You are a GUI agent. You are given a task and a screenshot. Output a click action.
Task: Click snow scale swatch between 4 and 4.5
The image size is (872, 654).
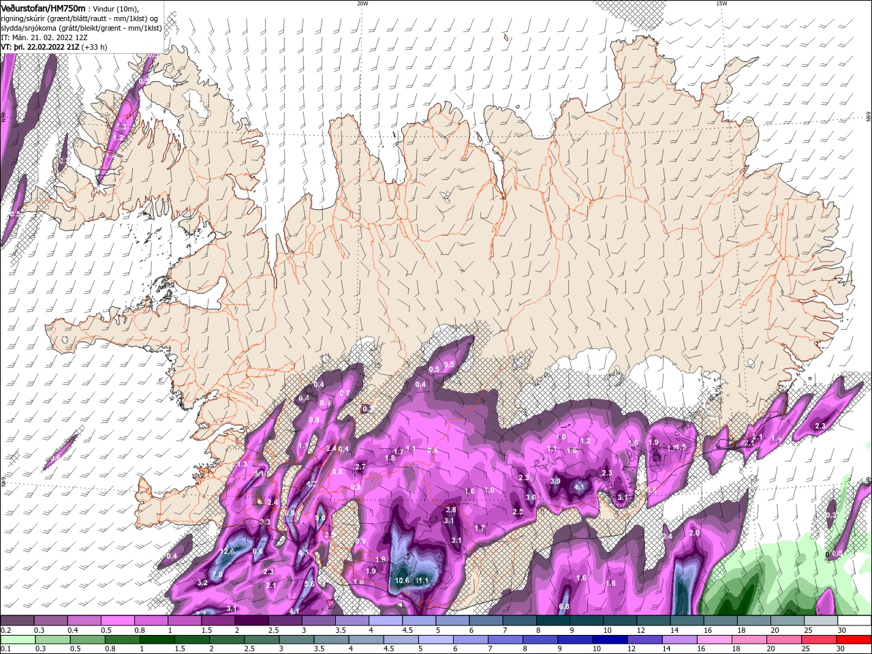(x=385, y=621)
